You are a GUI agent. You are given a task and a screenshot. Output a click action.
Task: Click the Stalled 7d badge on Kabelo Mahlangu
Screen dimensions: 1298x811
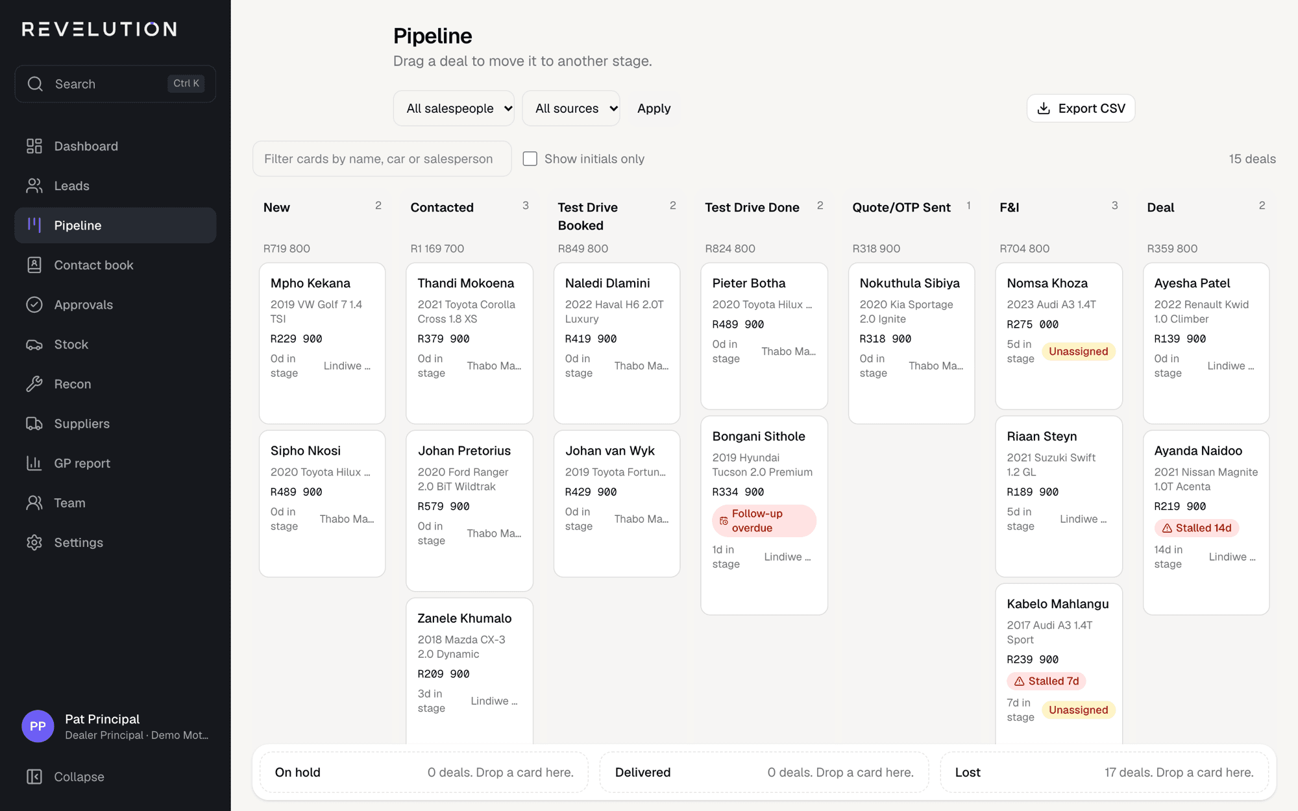(x=1047, y=681)
